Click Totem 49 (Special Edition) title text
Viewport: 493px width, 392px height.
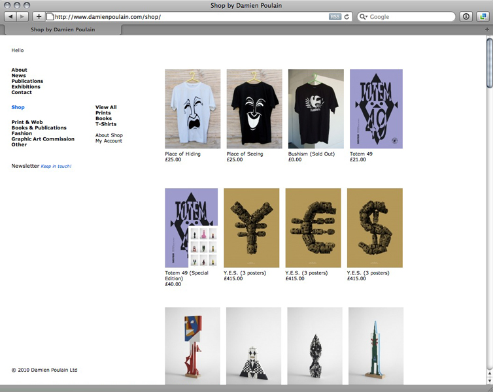click(x=187, y=276)
